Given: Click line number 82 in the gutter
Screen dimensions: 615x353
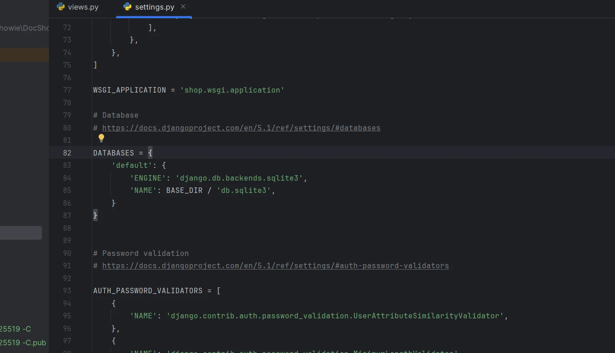Looking at the screenshot, I should [x=67, y=153].
